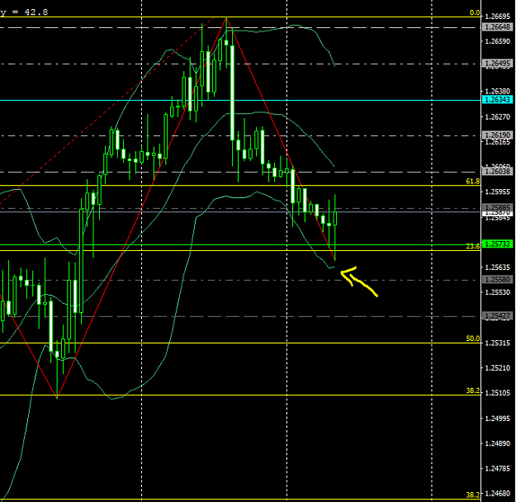Image resolution: width=516 pixels, height=502 pixels.
Task: Select the gray 1.25885 level label
Action: coord(498,208)
